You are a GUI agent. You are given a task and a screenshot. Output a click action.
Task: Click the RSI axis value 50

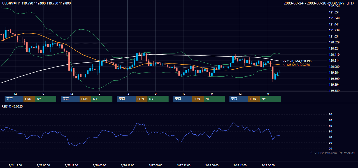(330, 131)
